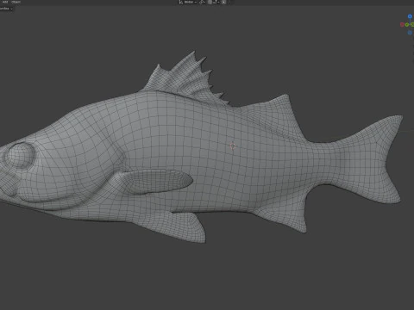414x310 pixels.
Task: Click the transform orientation axes icon
Action: [181, 2]
